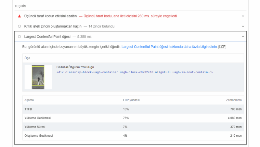Click the gray circle icon beside Largest Contentful Paint
The width and height of the screenshot is (260, 147).
pos(19,37)
